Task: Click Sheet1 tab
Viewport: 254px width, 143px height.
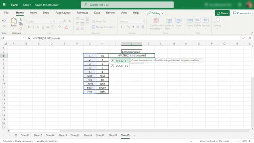Action: point(25,135)
